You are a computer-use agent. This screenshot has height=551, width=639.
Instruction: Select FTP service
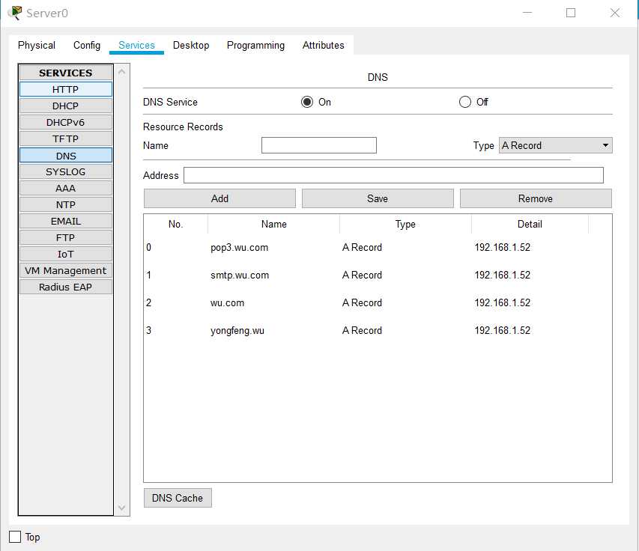click(66, 237)
